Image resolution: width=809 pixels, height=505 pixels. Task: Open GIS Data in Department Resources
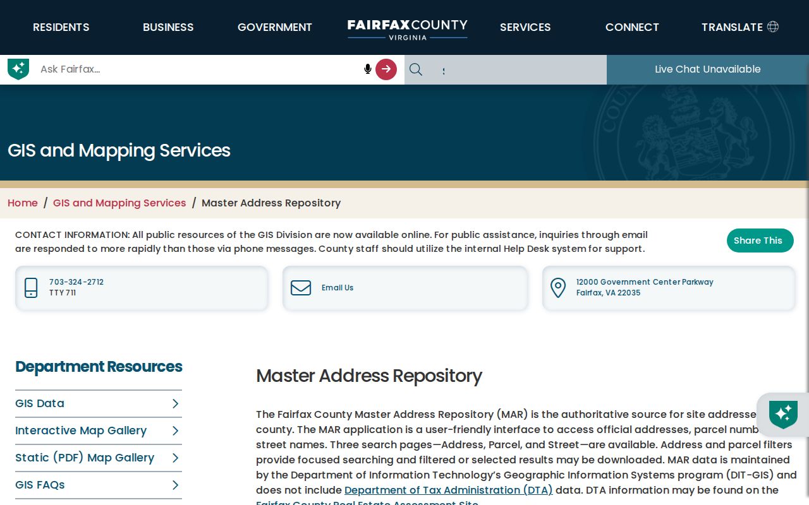pos(40,403)
